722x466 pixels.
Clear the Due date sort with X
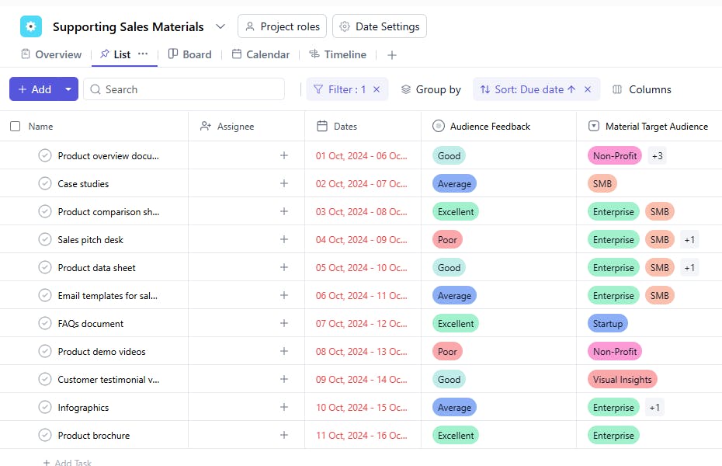[x=588, y=89]
